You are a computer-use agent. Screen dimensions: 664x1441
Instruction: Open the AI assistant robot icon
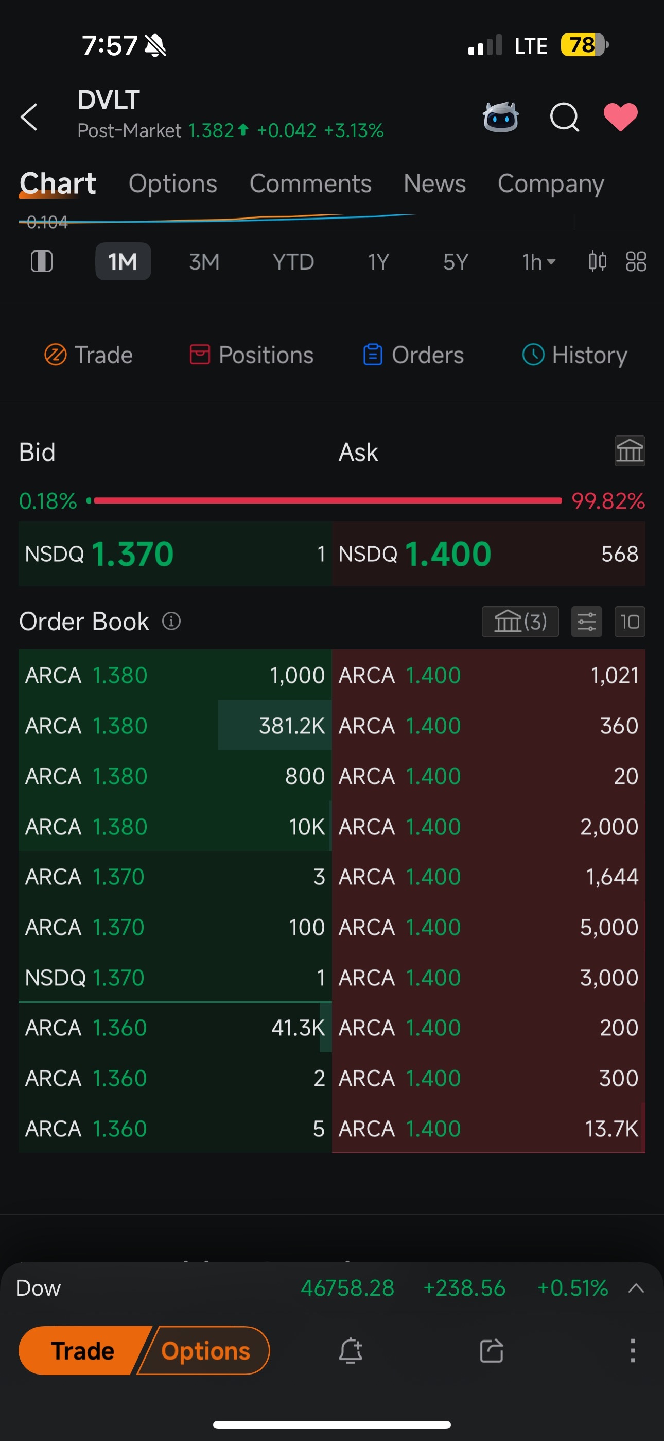tap(501, 117)
